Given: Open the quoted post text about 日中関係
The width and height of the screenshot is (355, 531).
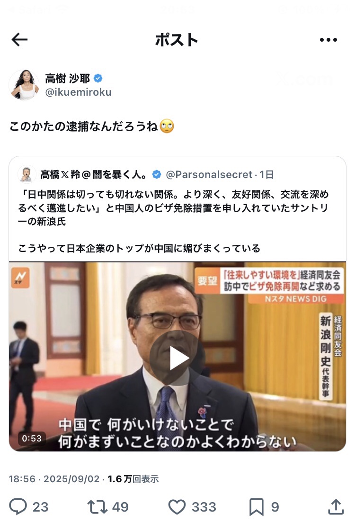Looking at the screenshot, I should click(173, 207).
